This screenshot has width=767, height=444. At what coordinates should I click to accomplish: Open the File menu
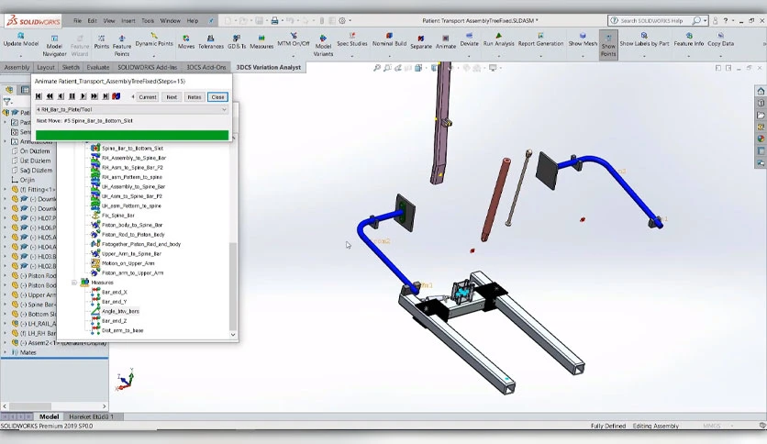(x=77, y=20)
